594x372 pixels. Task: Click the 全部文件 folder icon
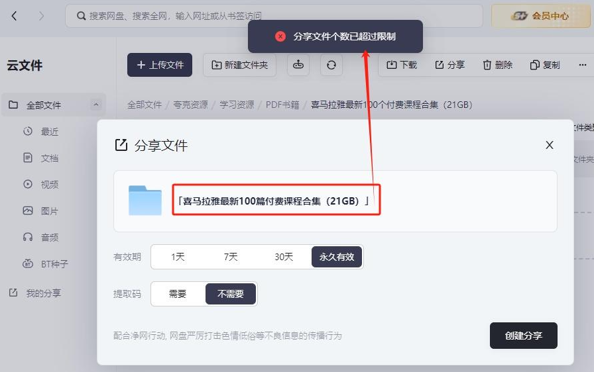[13, 105]
